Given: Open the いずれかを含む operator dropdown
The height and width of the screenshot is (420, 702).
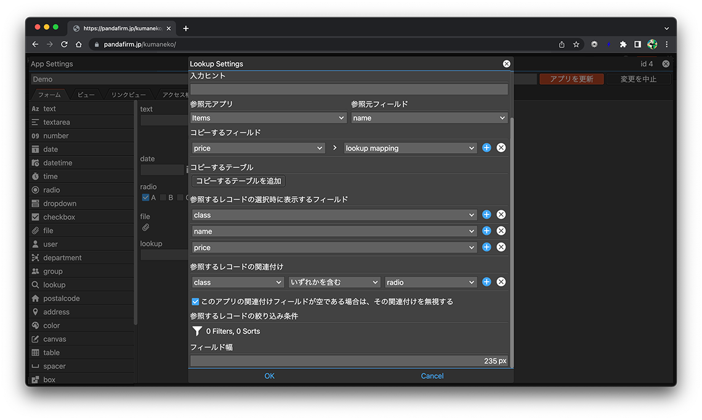Looking at the screenshot, I should tap(334, 282).
